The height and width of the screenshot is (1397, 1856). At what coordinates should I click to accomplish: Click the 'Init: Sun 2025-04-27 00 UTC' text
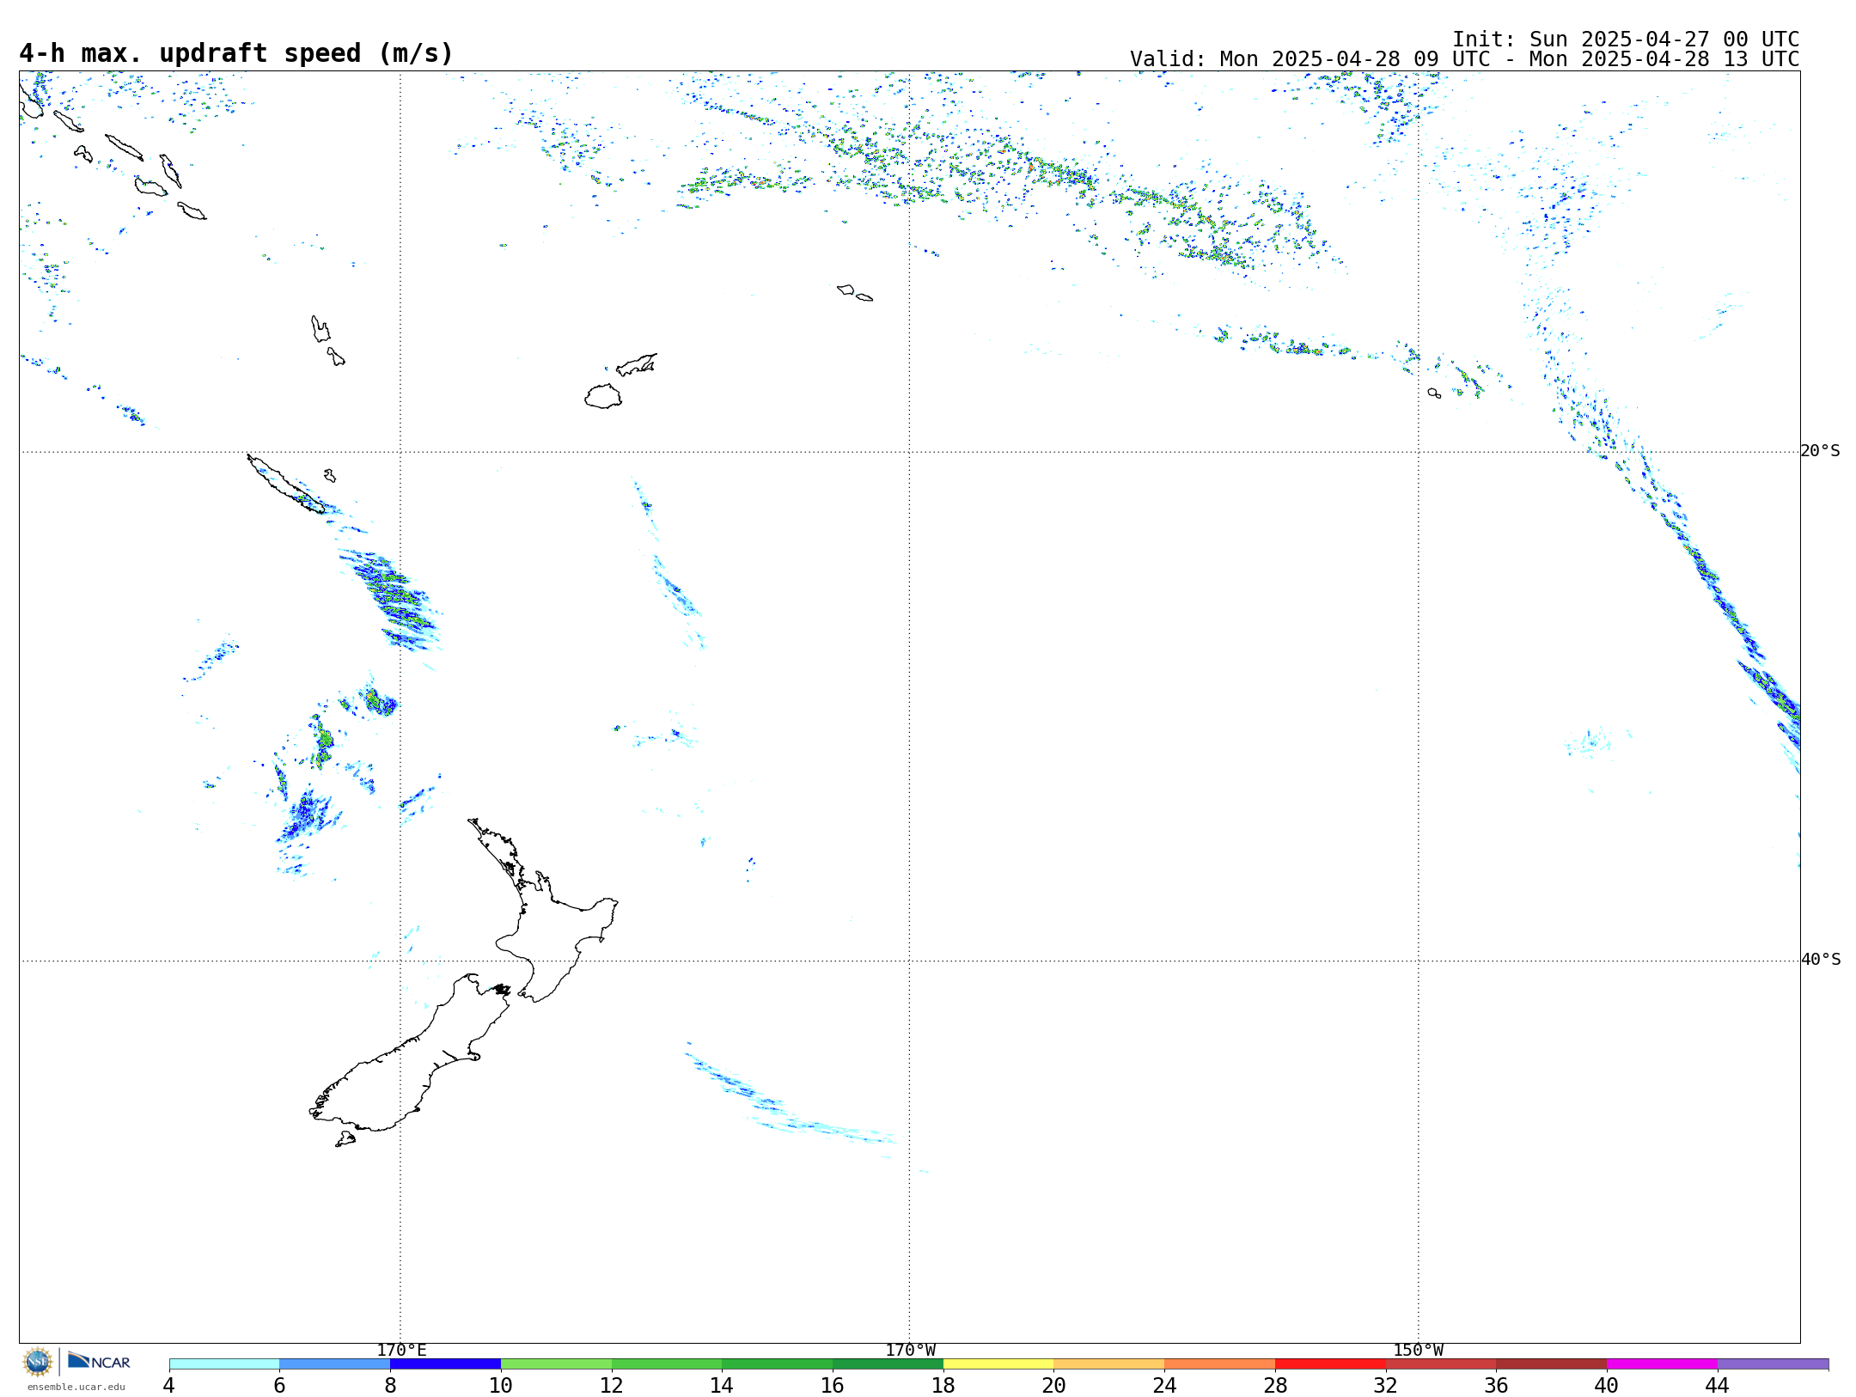click(1626, 40)
